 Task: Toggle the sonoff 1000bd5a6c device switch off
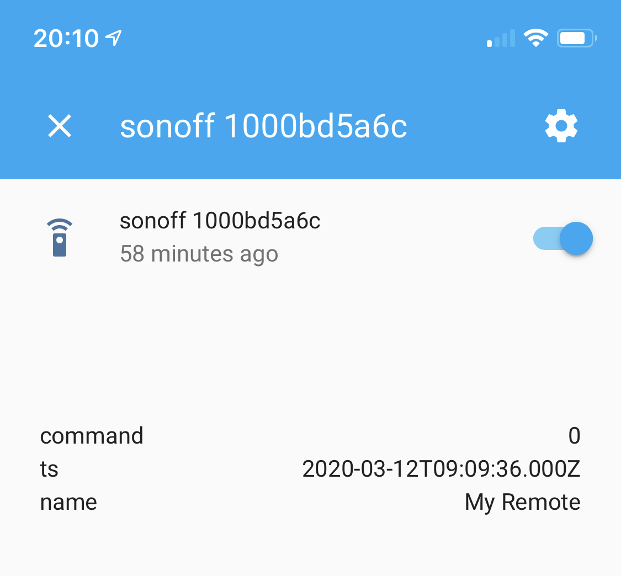click(562, 238)
